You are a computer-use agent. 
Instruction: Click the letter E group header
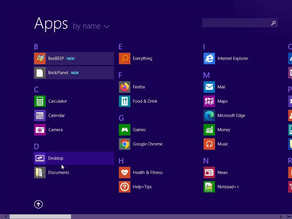121,47
